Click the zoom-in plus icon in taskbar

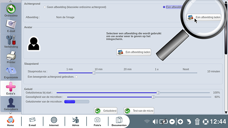tap(180, 122)
